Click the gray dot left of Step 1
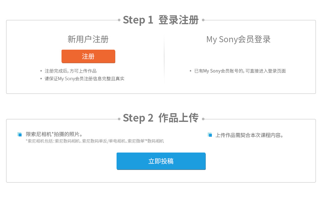Viewport: 322px width, 208px height. point(119,20)
